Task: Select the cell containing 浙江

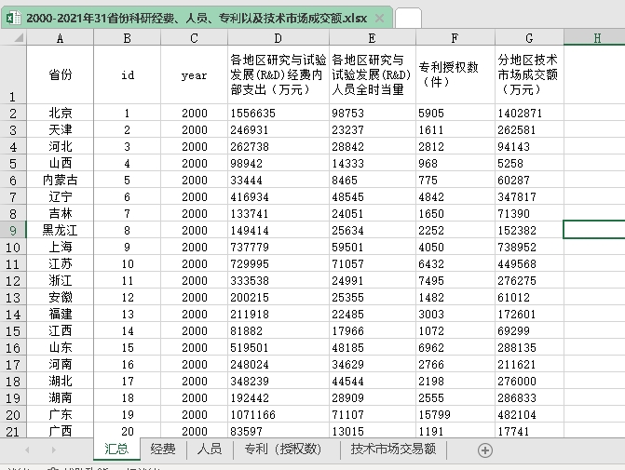Action: click(x=61, y=280)
